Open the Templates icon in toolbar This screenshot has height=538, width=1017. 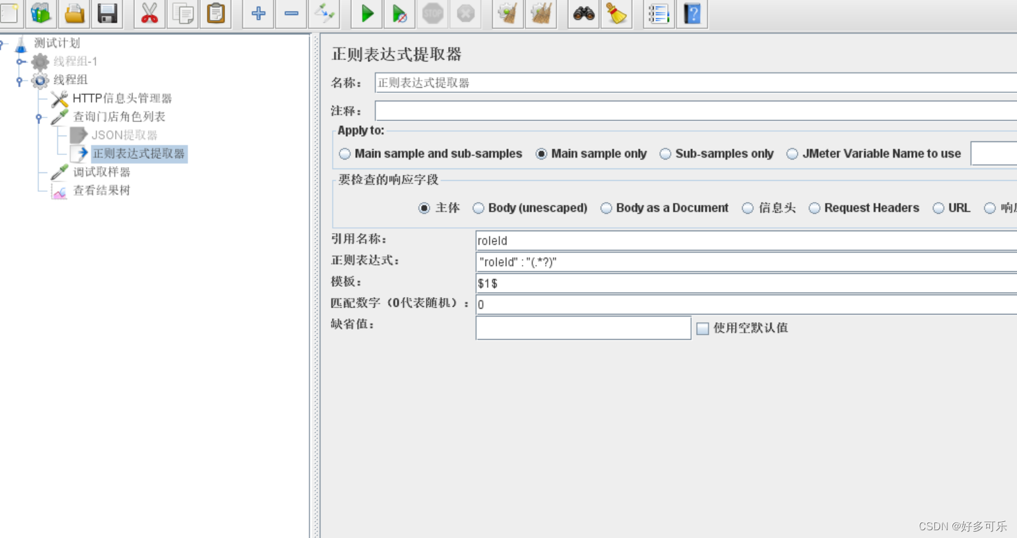41,13
